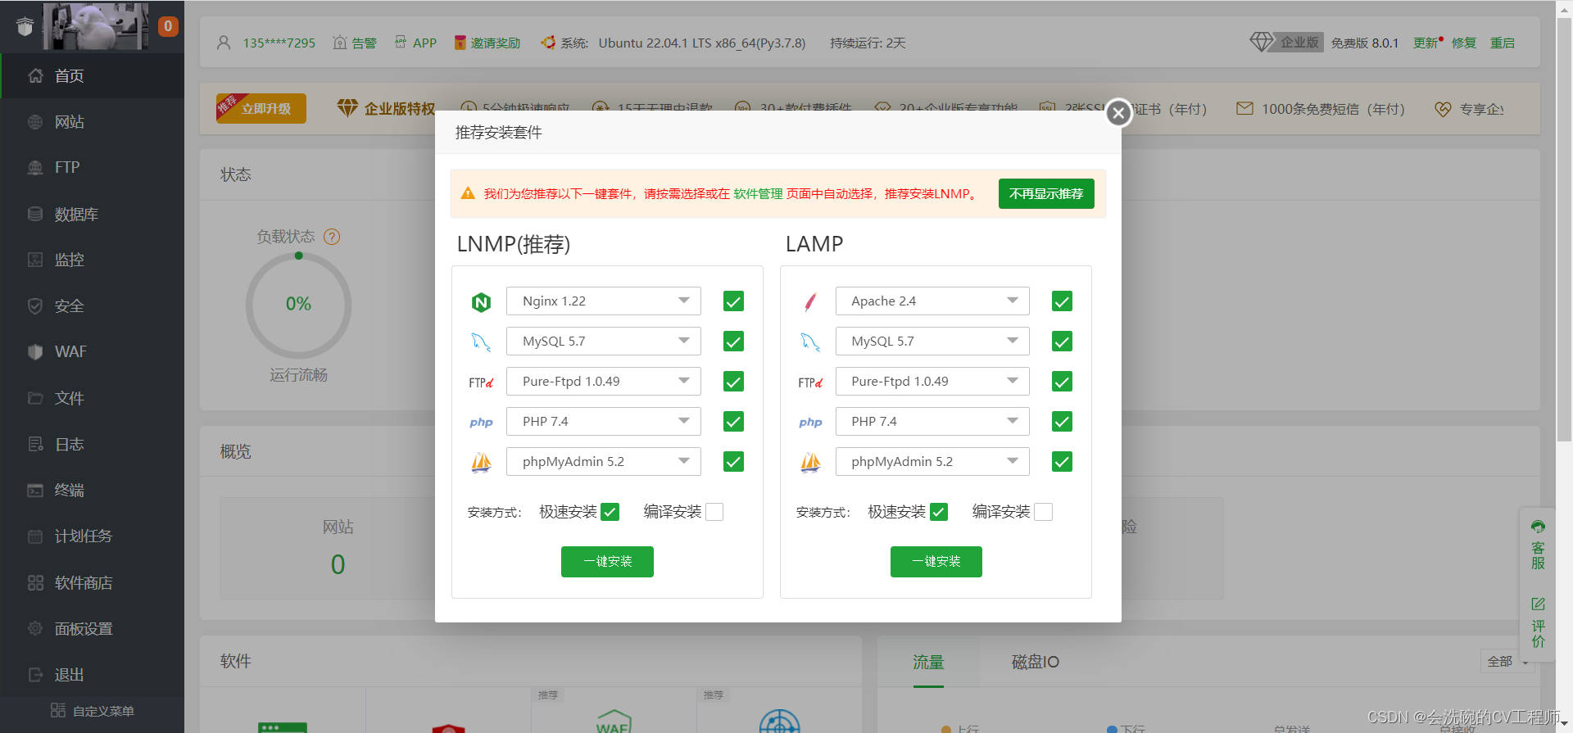Open the Nginx 1.22 version dropdown
This screenshot has height=733, width=1573.
pyautogui.click(x=604, y=301)
